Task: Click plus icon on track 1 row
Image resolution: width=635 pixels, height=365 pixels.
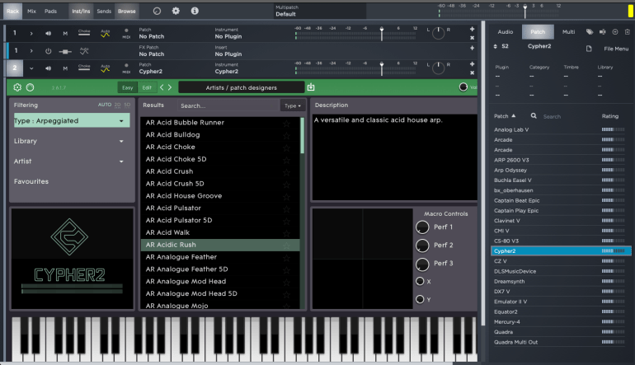Action: pos(472,29)
